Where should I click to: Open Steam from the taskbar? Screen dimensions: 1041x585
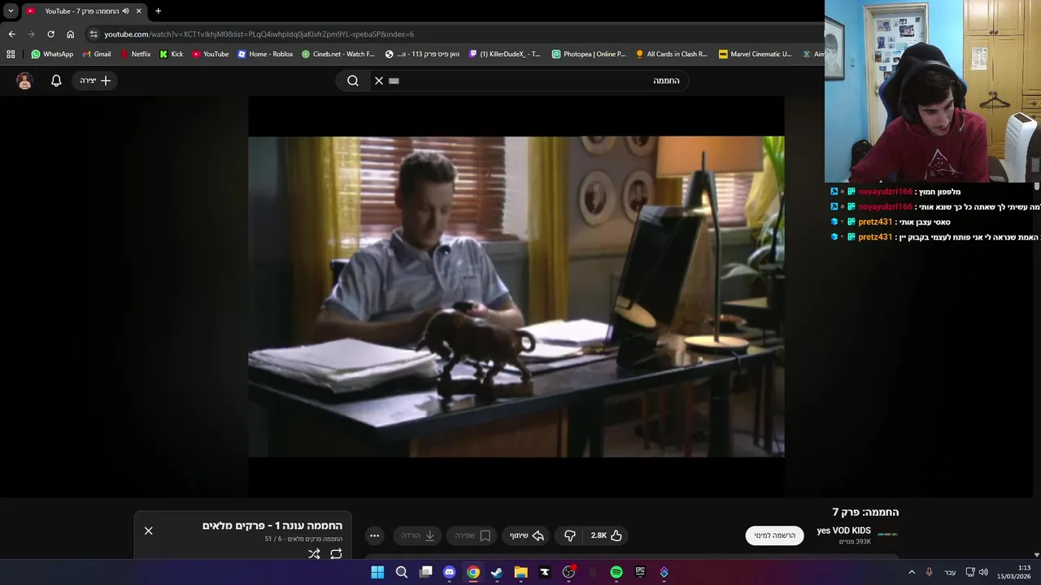click(x=497, y=572)
